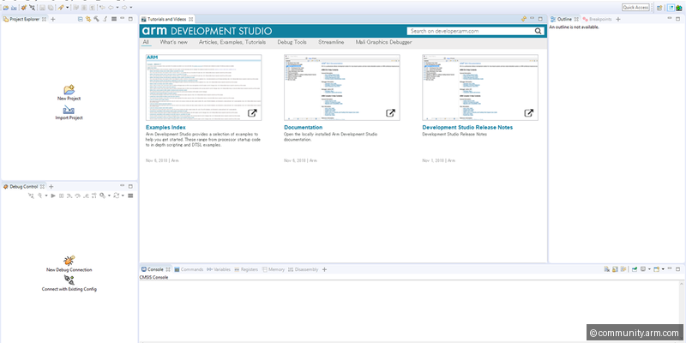Open external link icon on Examples Index thumbnail
This screenshot has height=343, width=686.
252,113
